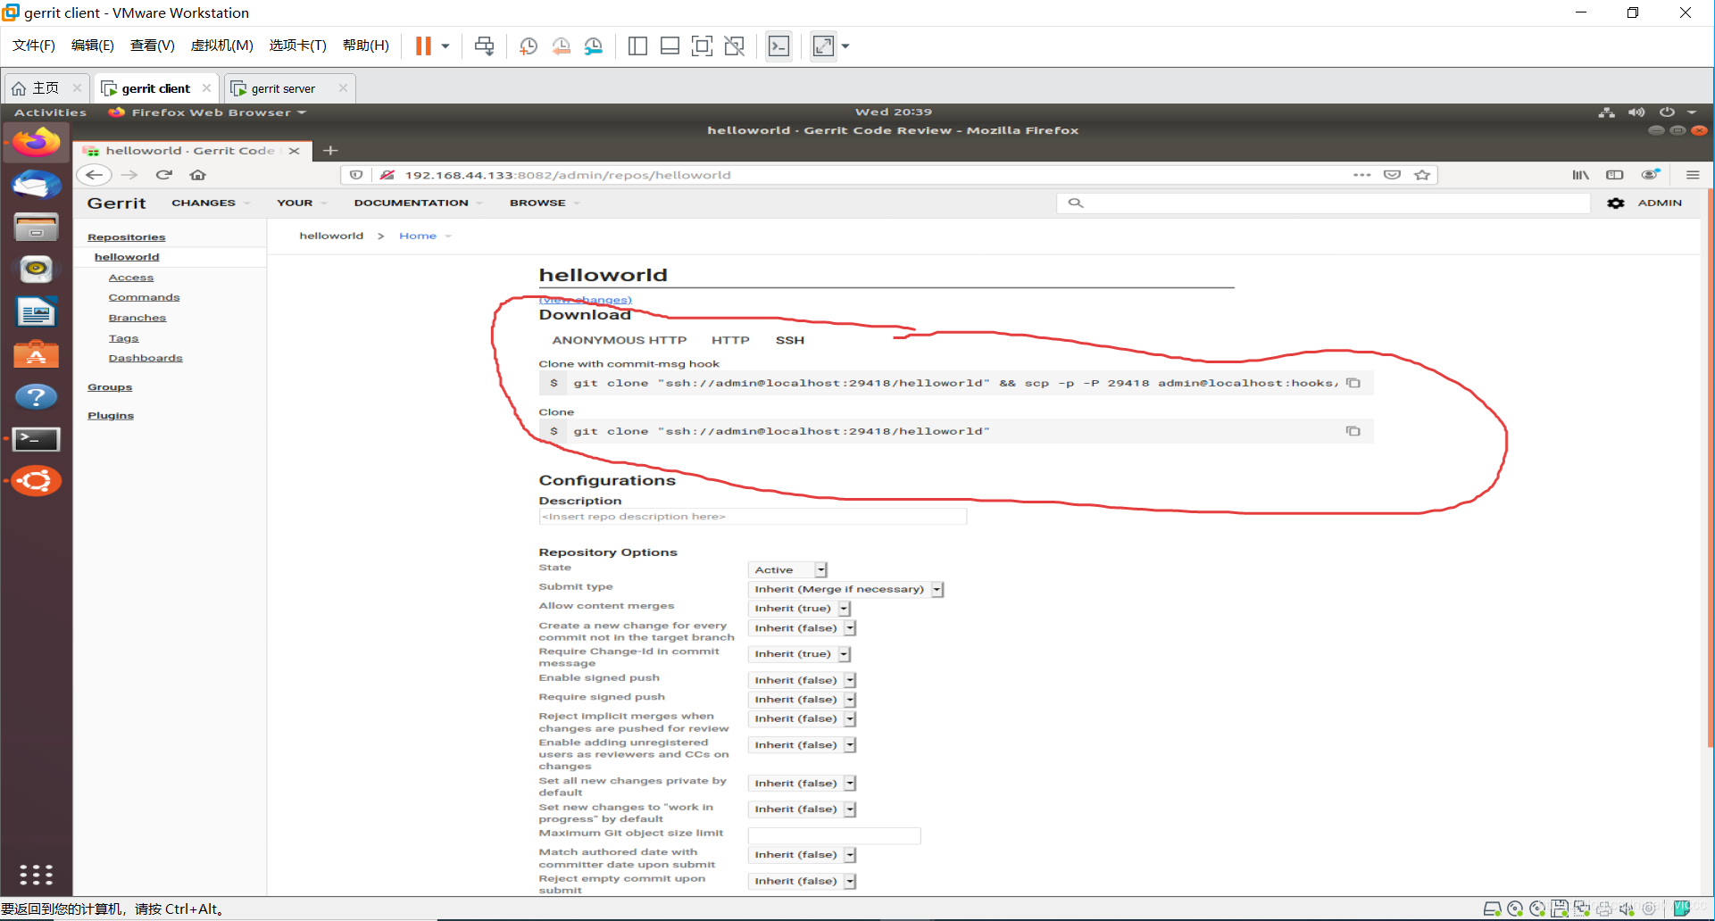Open the Require Change-Id dropdown
1715x921 pixels.
pos(799,654)
